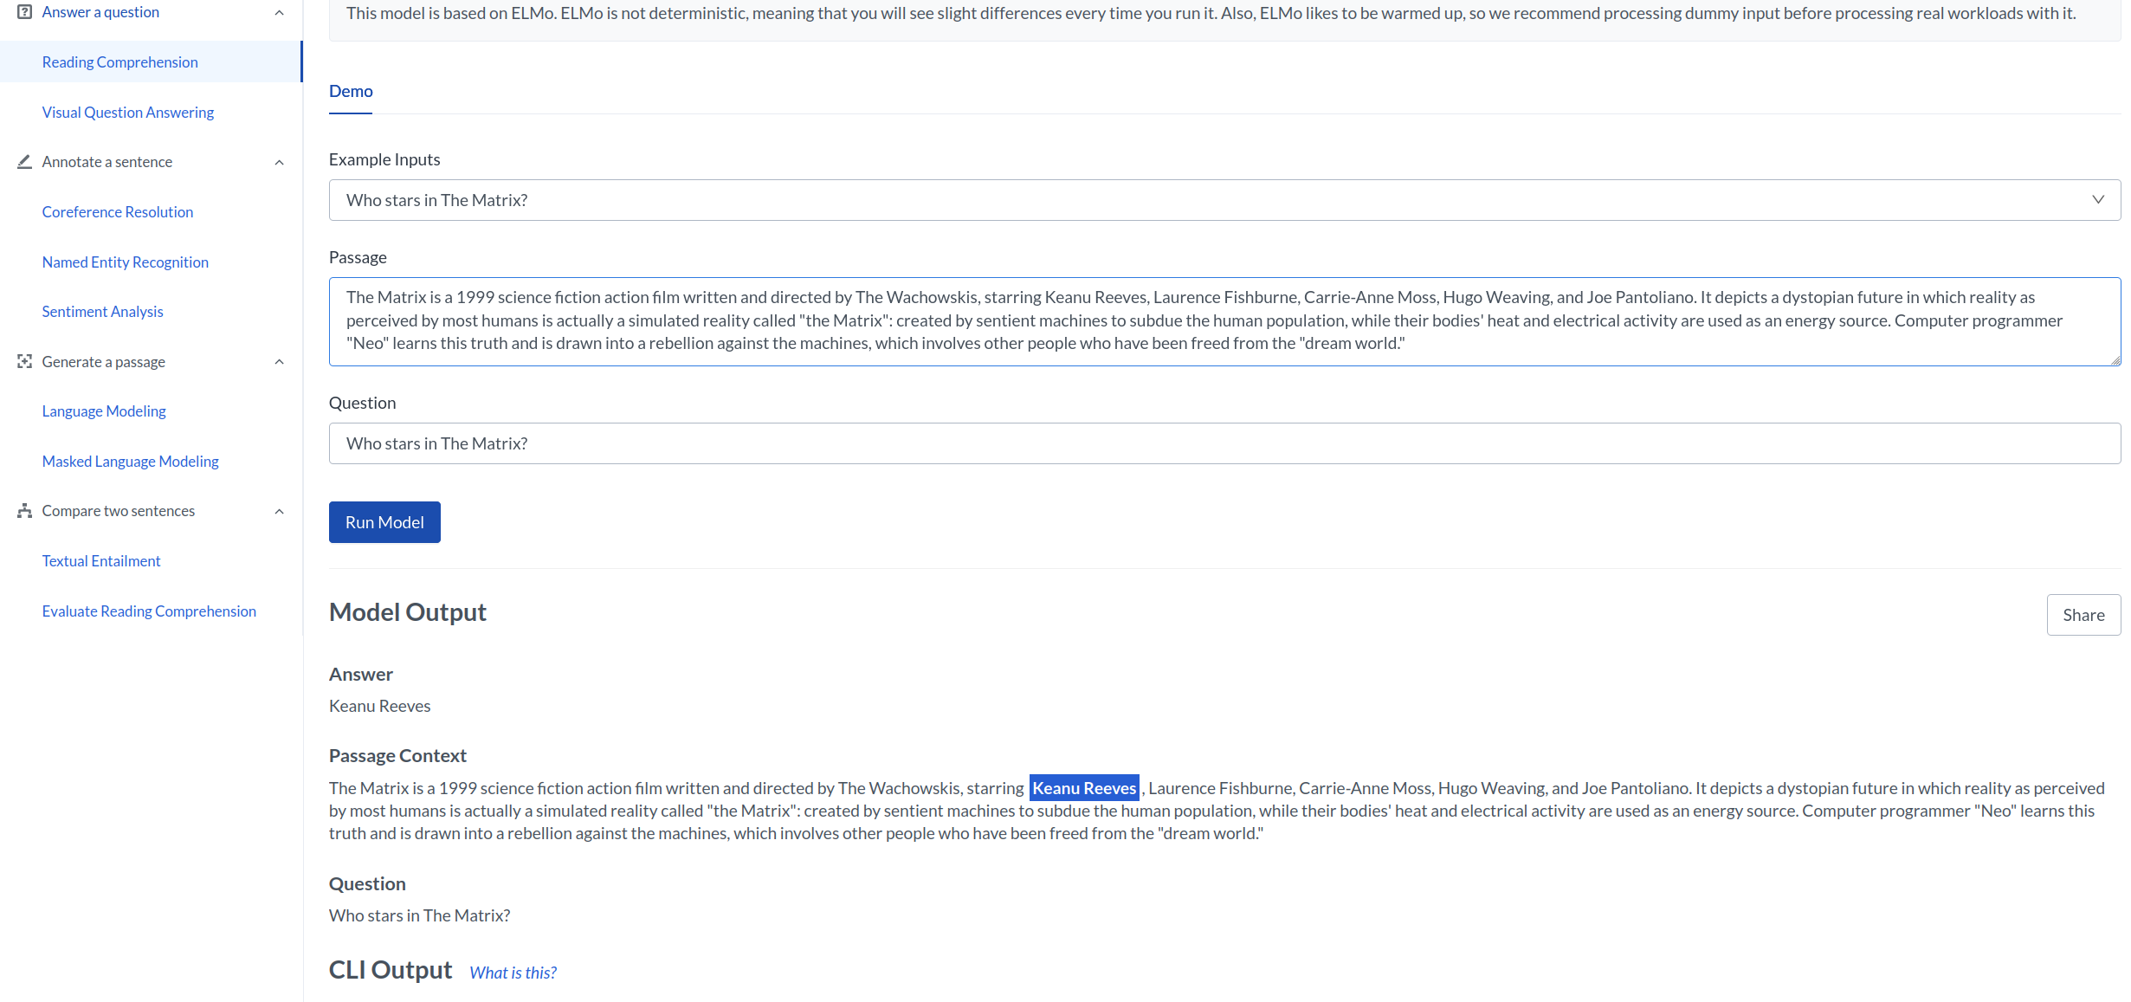2131x1002 pixels.
Task: Open the What is this? link
Action: 513,973
